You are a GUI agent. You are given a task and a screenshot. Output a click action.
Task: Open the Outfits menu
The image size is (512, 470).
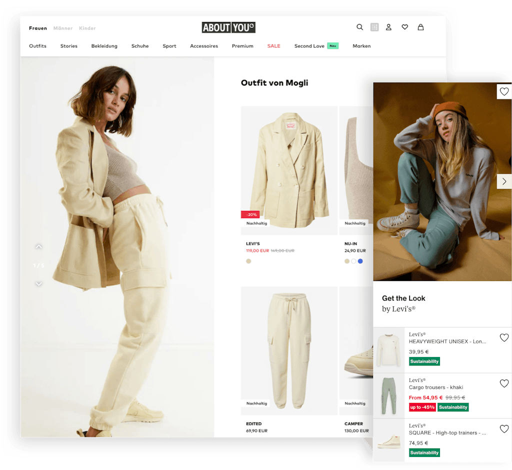coord(37,46)
